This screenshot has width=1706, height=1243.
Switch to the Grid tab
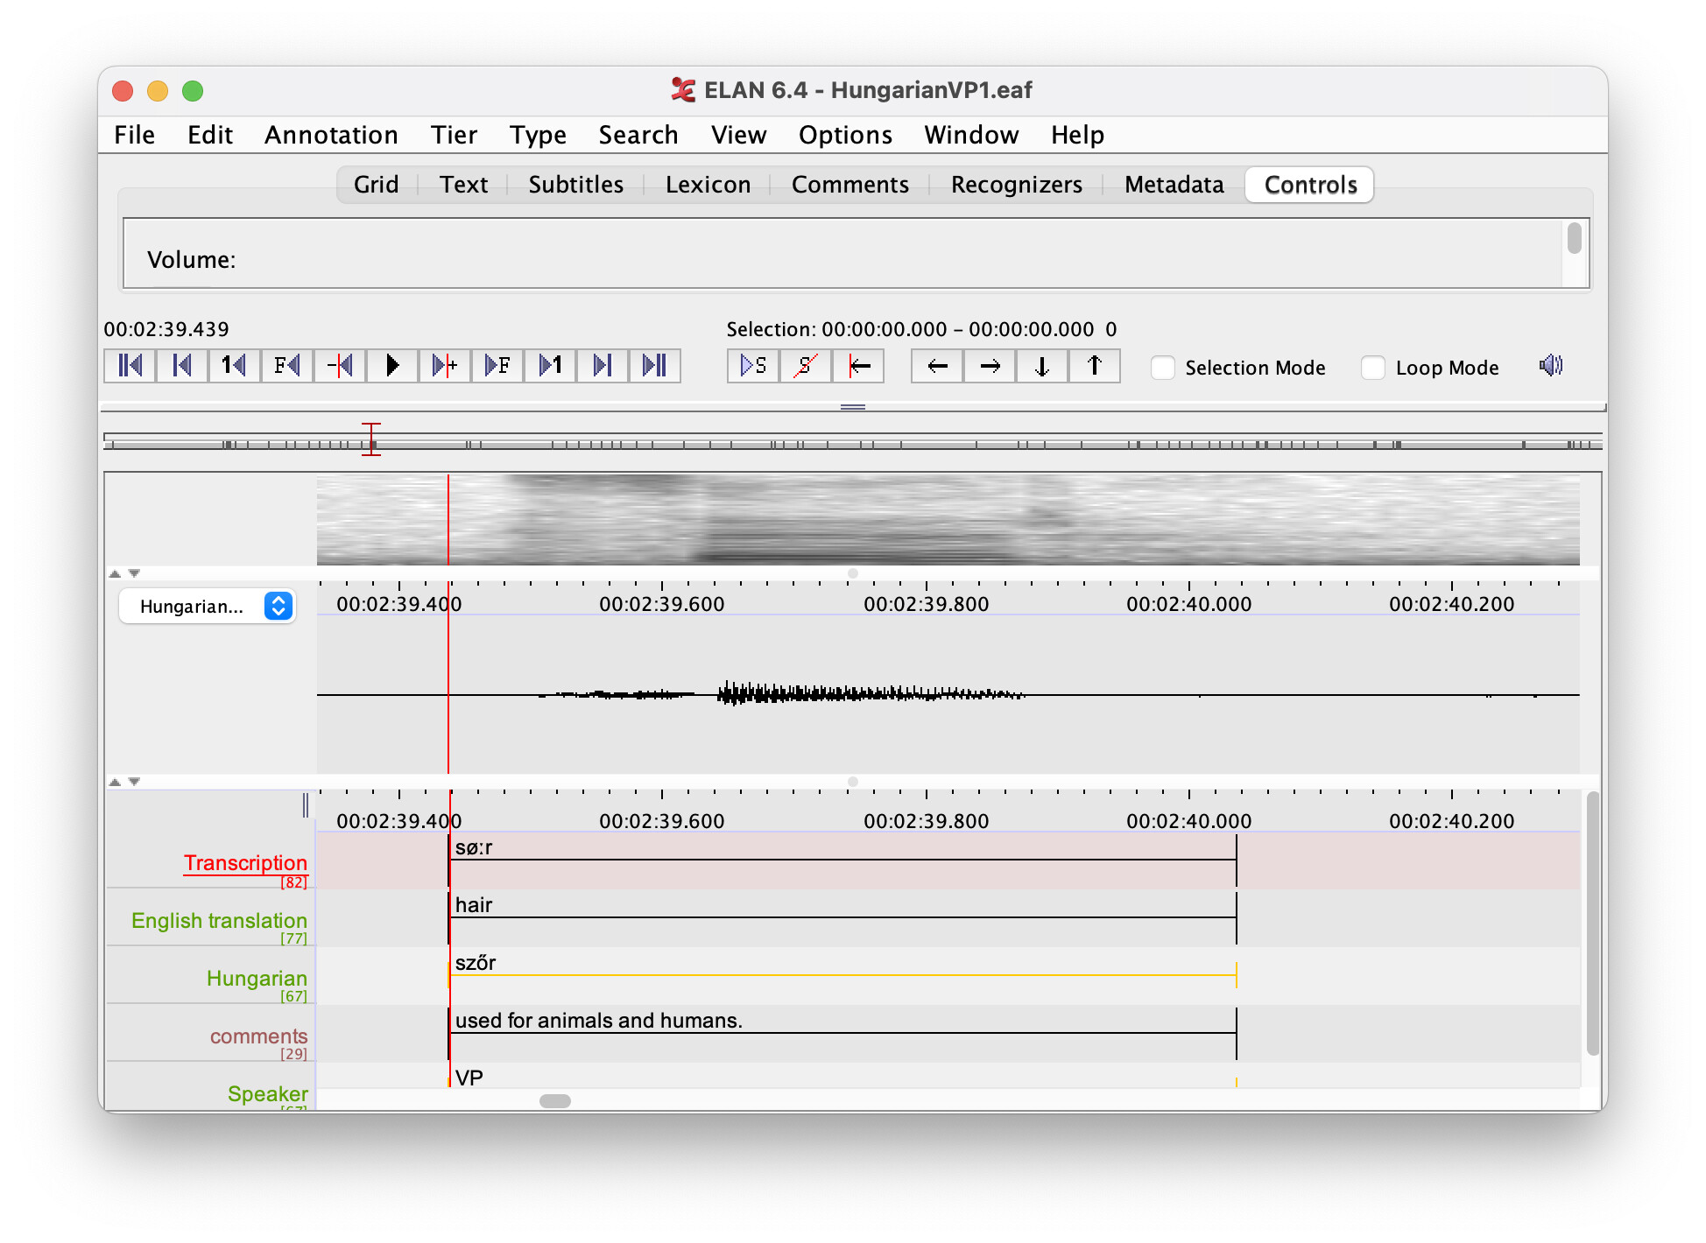pyautogui.click(x=377, y=185)
